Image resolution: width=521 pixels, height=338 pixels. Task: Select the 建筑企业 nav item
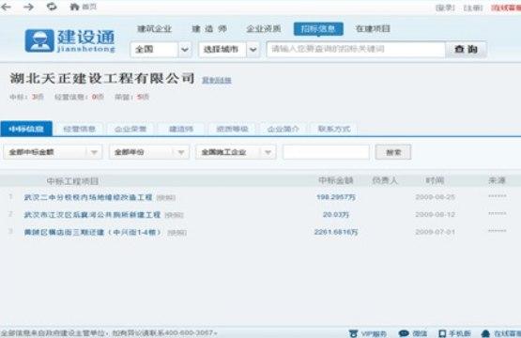pyautogui.click(x=155, y=29)
